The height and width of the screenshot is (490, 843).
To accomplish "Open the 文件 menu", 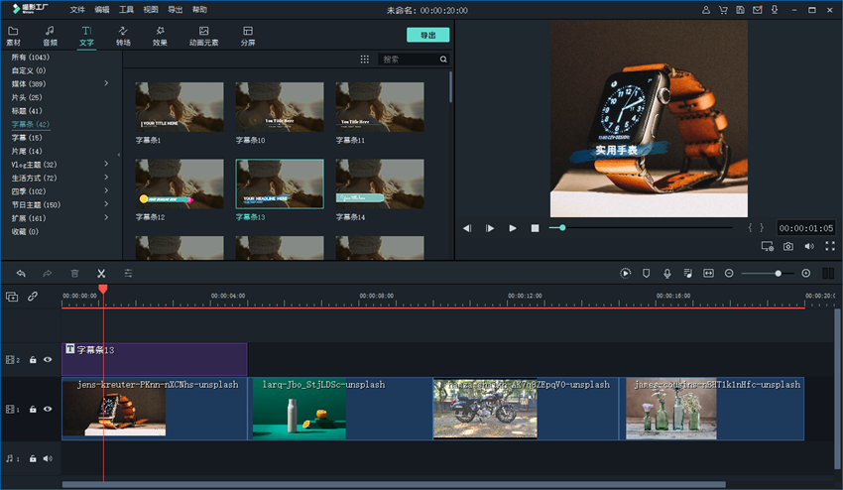I will (77, 10).
